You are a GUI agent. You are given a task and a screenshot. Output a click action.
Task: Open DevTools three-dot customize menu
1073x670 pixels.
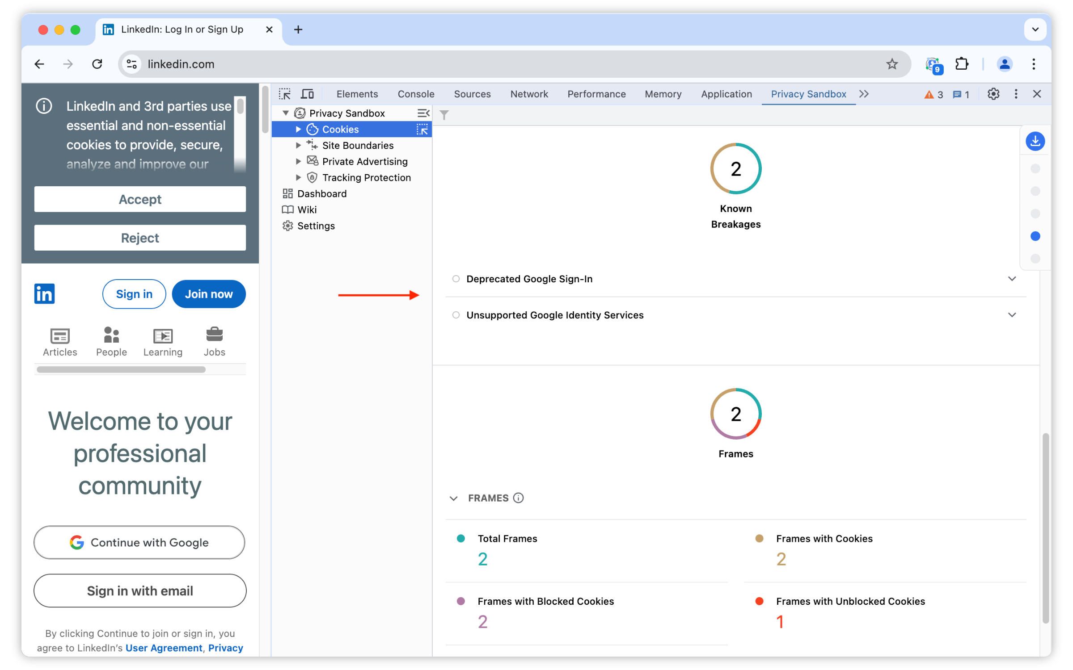[1016, 94]
